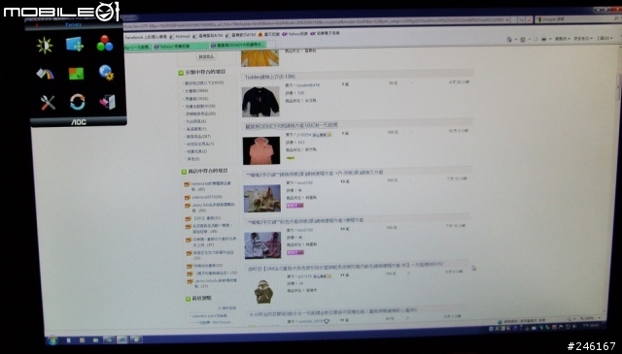Select the Color Temp RGB balls icon

(x=105, y=44)
